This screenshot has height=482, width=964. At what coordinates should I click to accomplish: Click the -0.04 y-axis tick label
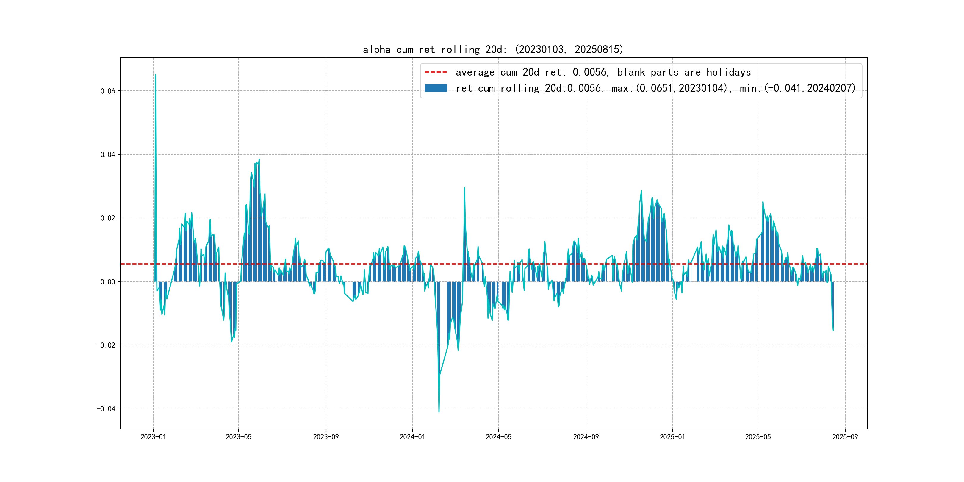tap(106, 409)
